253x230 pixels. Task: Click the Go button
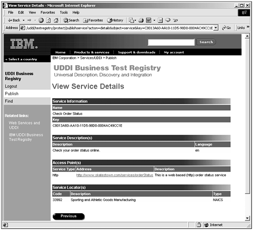pyautogui.click(x=227, y=28)
